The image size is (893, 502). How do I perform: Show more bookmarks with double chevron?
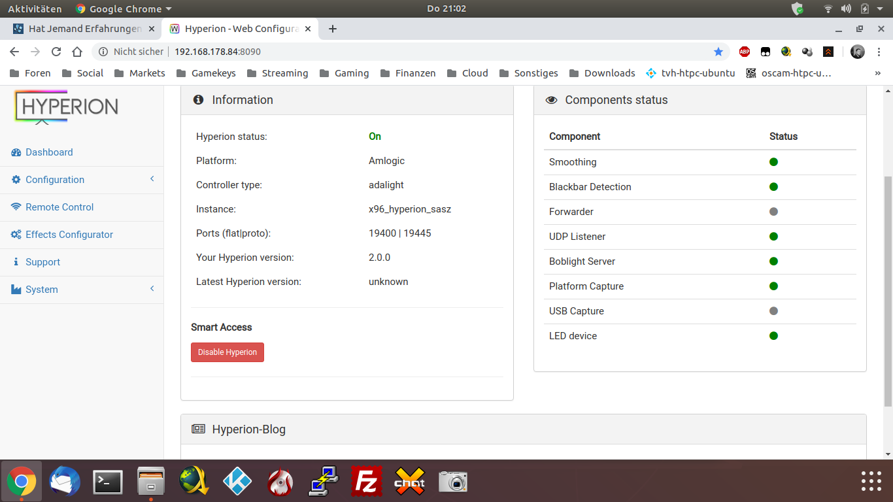(878, 73)
